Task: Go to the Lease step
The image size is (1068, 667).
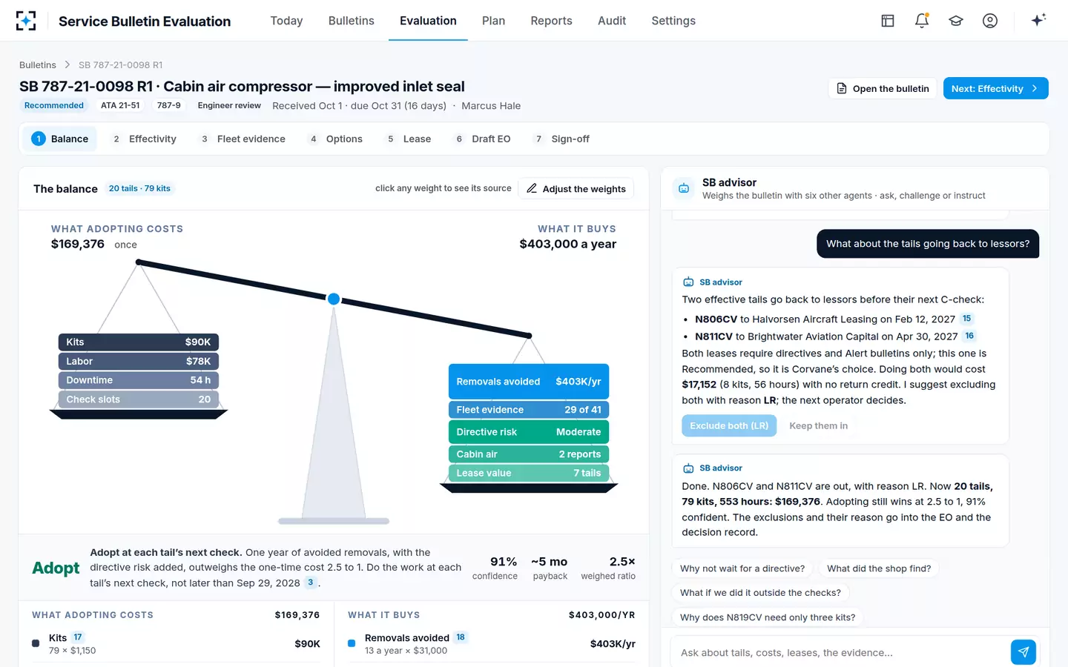Action: (x=409, y=139)
